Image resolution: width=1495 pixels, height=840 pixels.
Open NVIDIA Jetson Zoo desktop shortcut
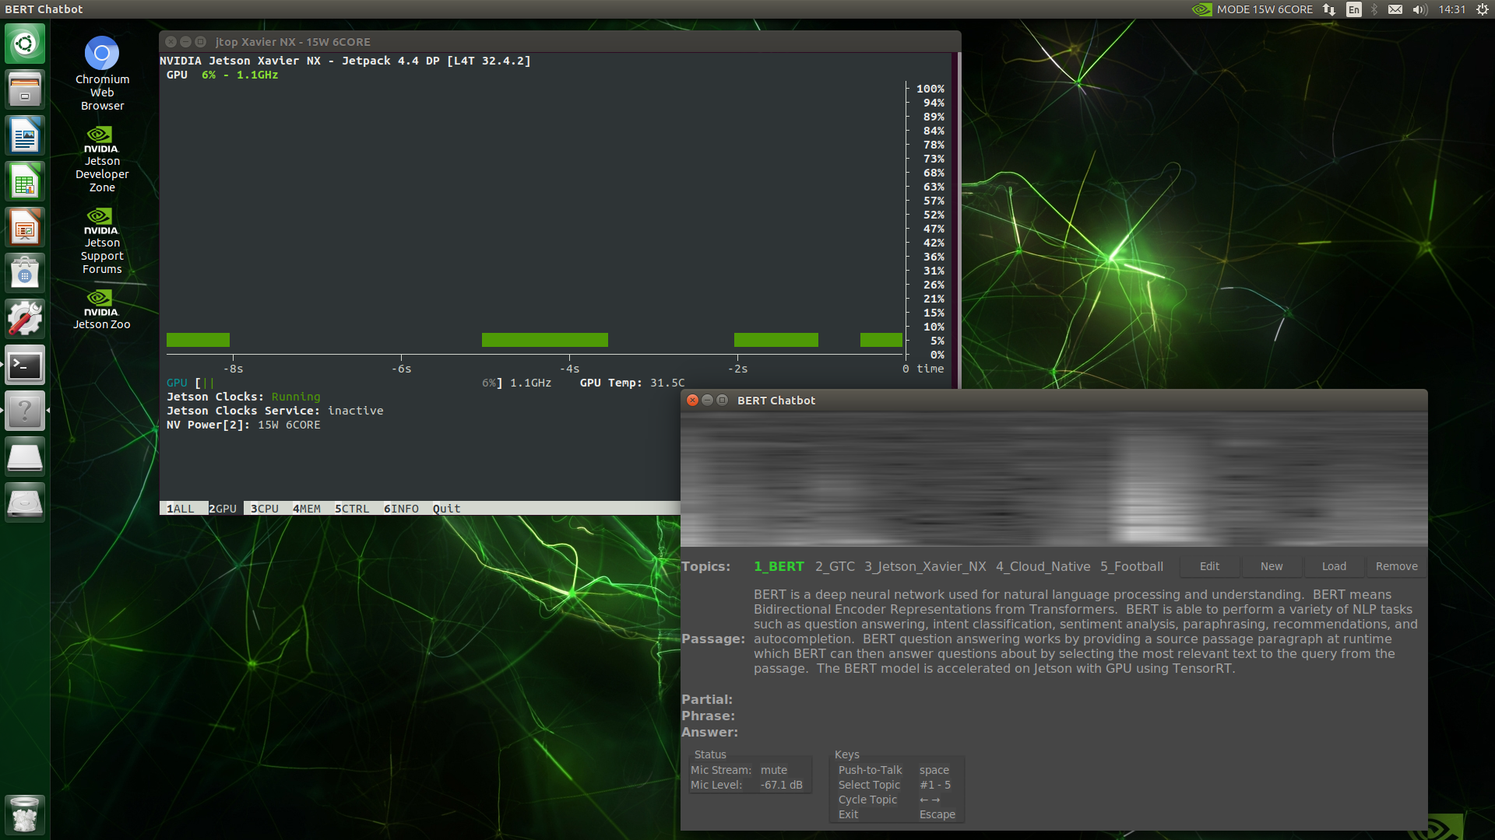click(x=102, y=310)
